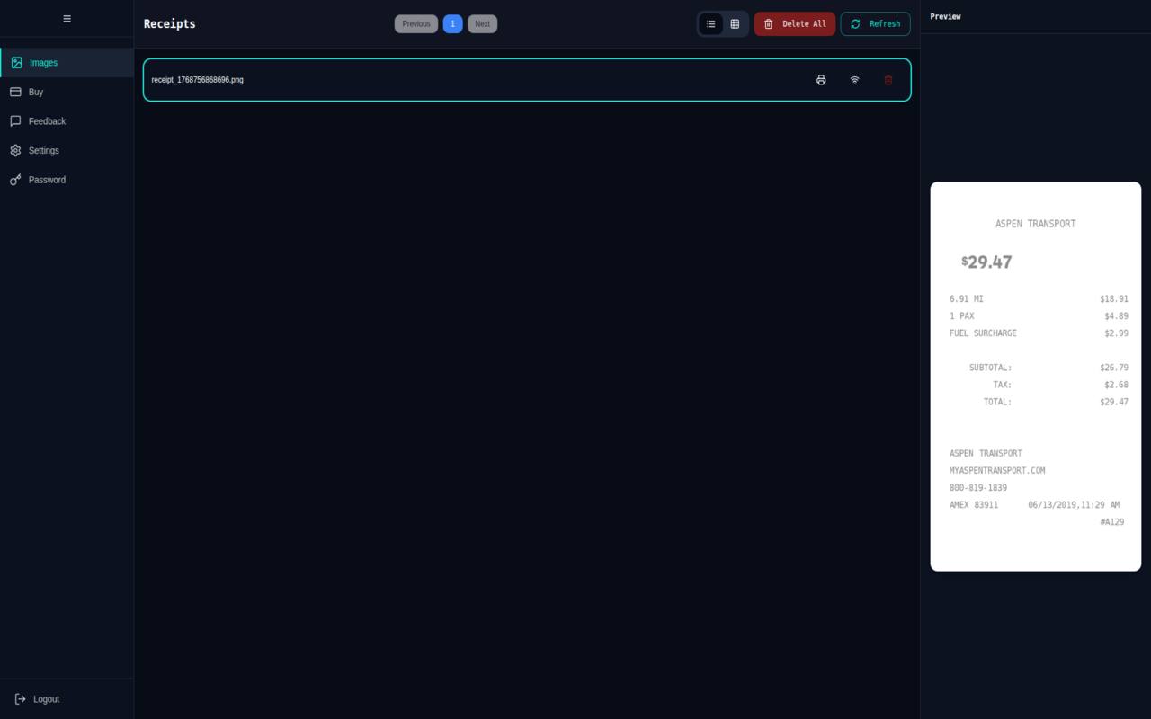1151x719 pixels.
Task: Click the wireless send icon for the receipt
Action: [854, 80]
